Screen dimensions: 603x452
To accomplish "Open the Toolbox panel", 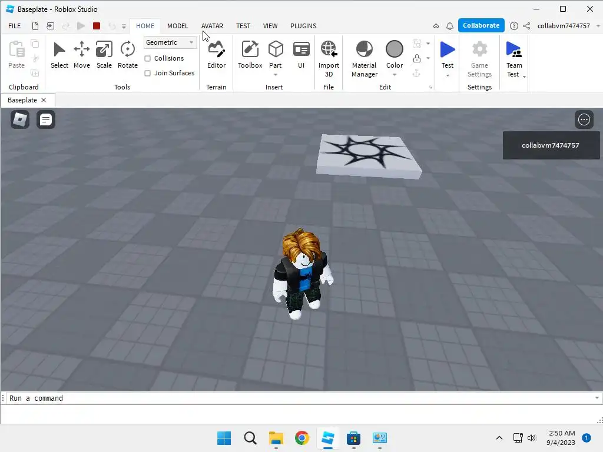I will click(250, 55).
